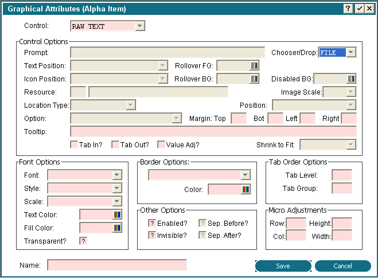378x278 pixels.
Task: Toggle the Enabled? checkbox
Action: pos(152,223)
